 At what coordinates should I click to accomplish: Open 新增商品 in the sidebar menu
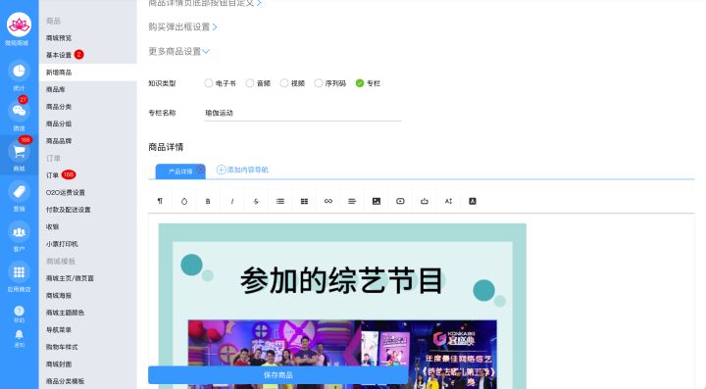[59, 73]
